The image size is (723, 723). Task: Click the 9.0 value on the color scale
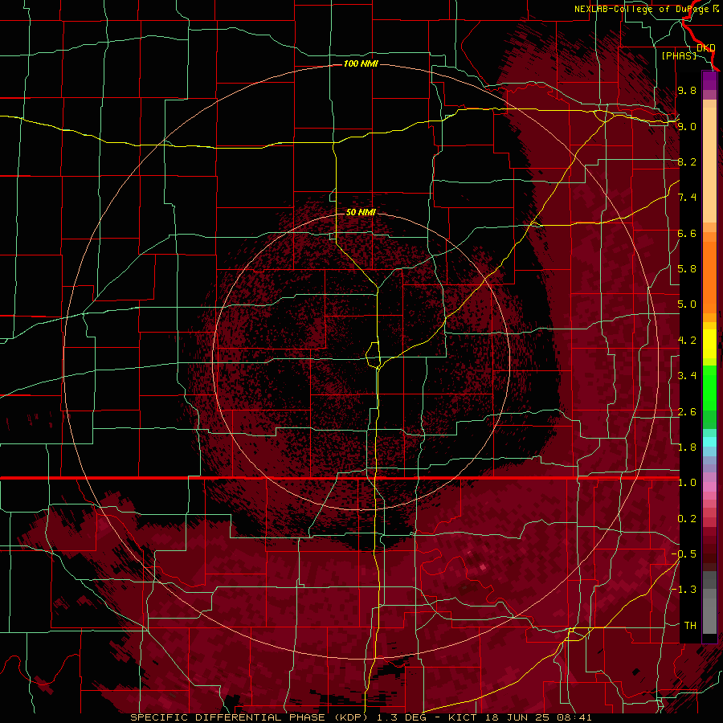687,126
